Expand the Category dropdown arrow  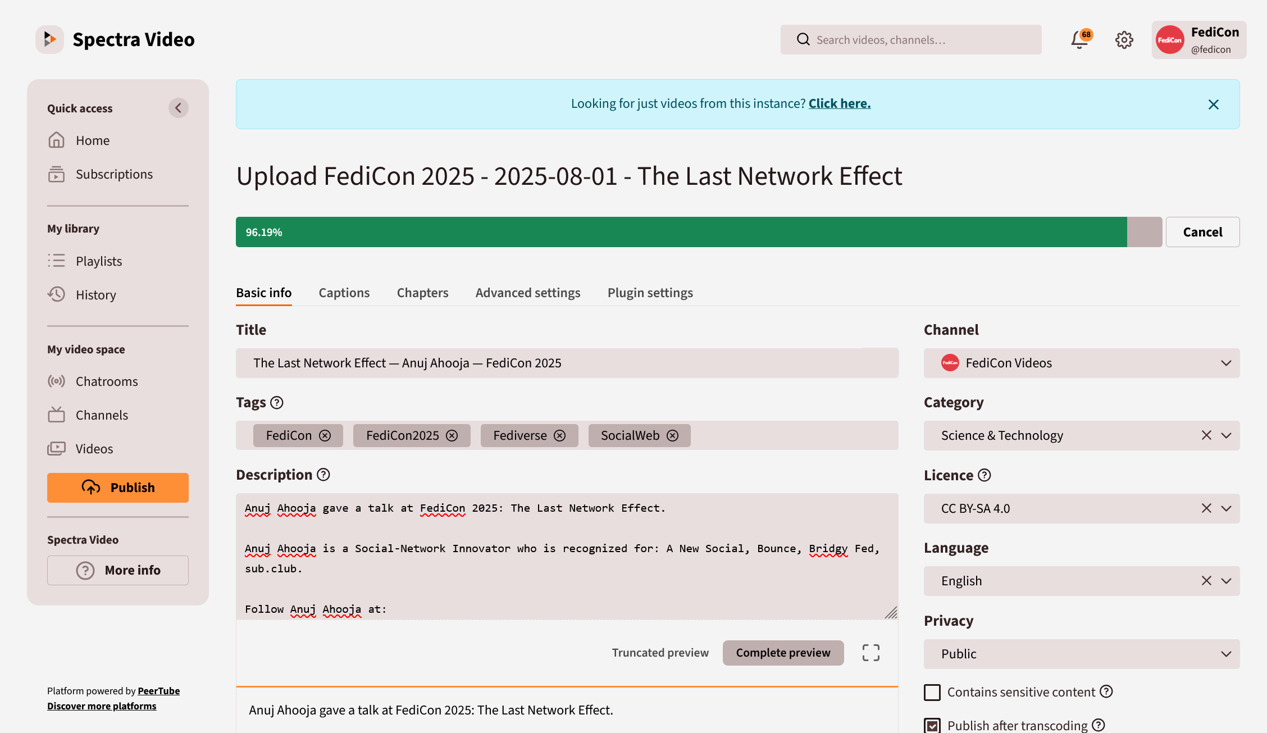[x=1227, y=435]
